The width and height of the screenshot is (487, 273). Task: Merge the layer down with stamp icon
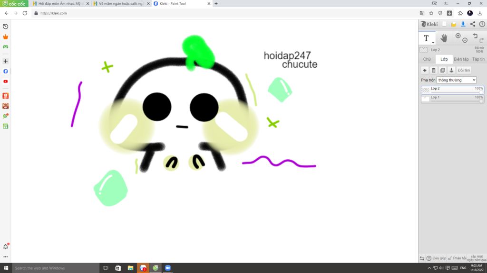pos(452,70)
